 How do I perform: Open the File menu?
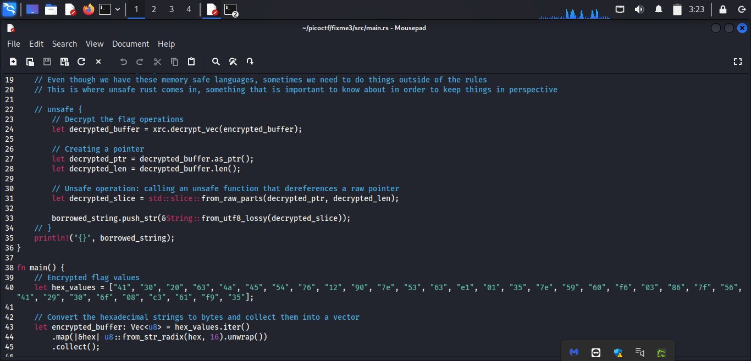pos(14,44)
